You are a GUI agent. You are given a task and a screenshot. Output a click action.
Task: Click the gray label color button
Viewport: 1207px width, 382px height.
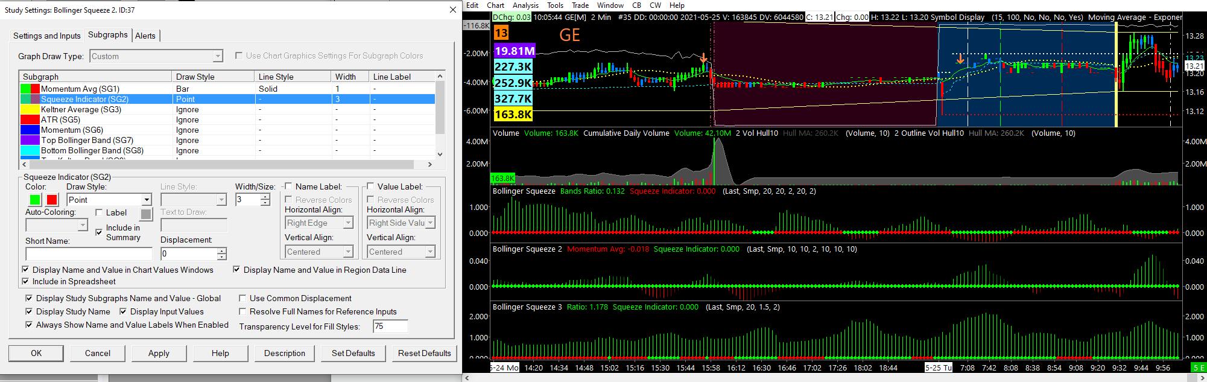(x=146, y=213)
